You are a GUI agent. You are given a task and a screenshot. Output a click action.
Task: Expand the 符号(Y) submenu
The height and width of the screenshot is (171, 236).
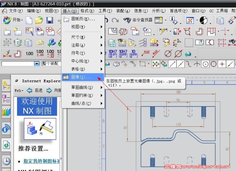click(83, 53)
